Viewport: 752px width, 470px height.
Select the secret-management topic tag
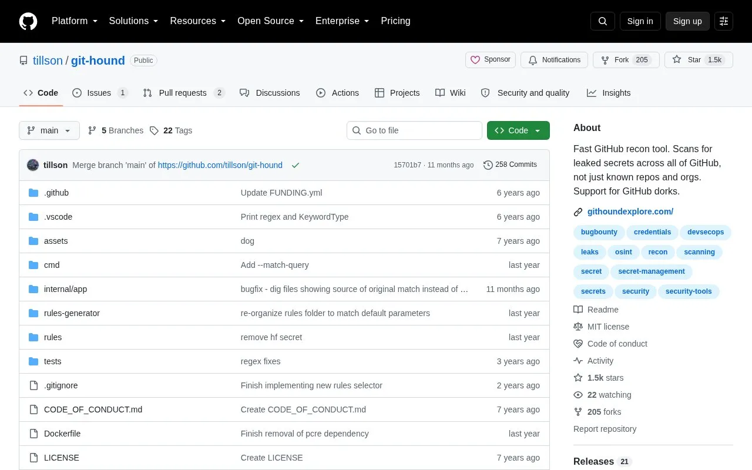pyautogui.click(x=652, y=271)
